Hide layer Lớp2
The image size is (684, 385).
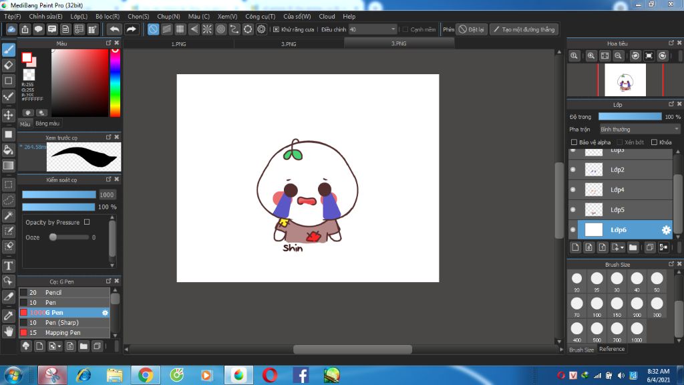pos(572,169)
